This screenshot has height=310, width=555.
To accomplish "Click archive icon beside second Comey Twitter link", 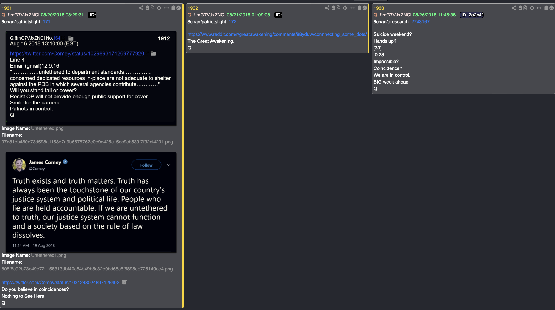I will 124,282.
